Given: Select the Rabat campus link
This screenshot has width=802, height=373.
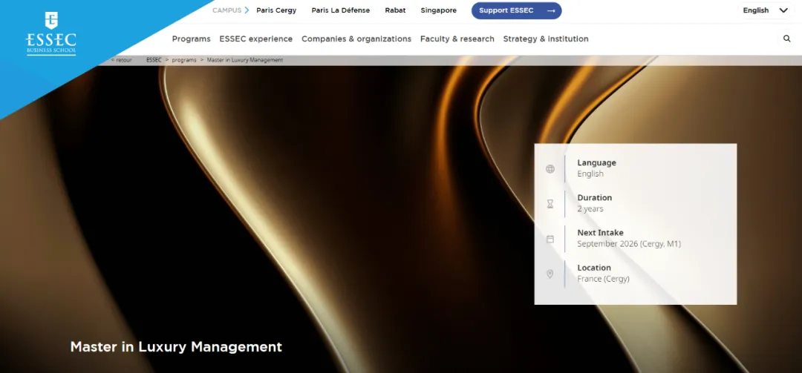Looking at the screenshot, I should [395, 10].
